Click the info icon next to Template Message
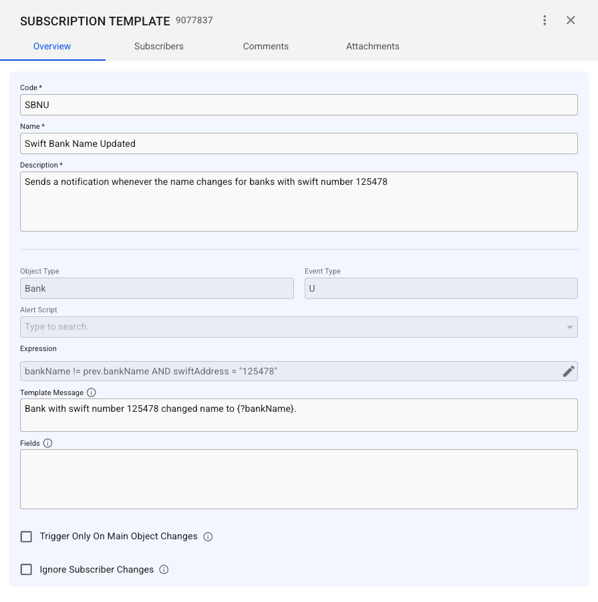The image size is (598, 602). (x=92, y=392)
